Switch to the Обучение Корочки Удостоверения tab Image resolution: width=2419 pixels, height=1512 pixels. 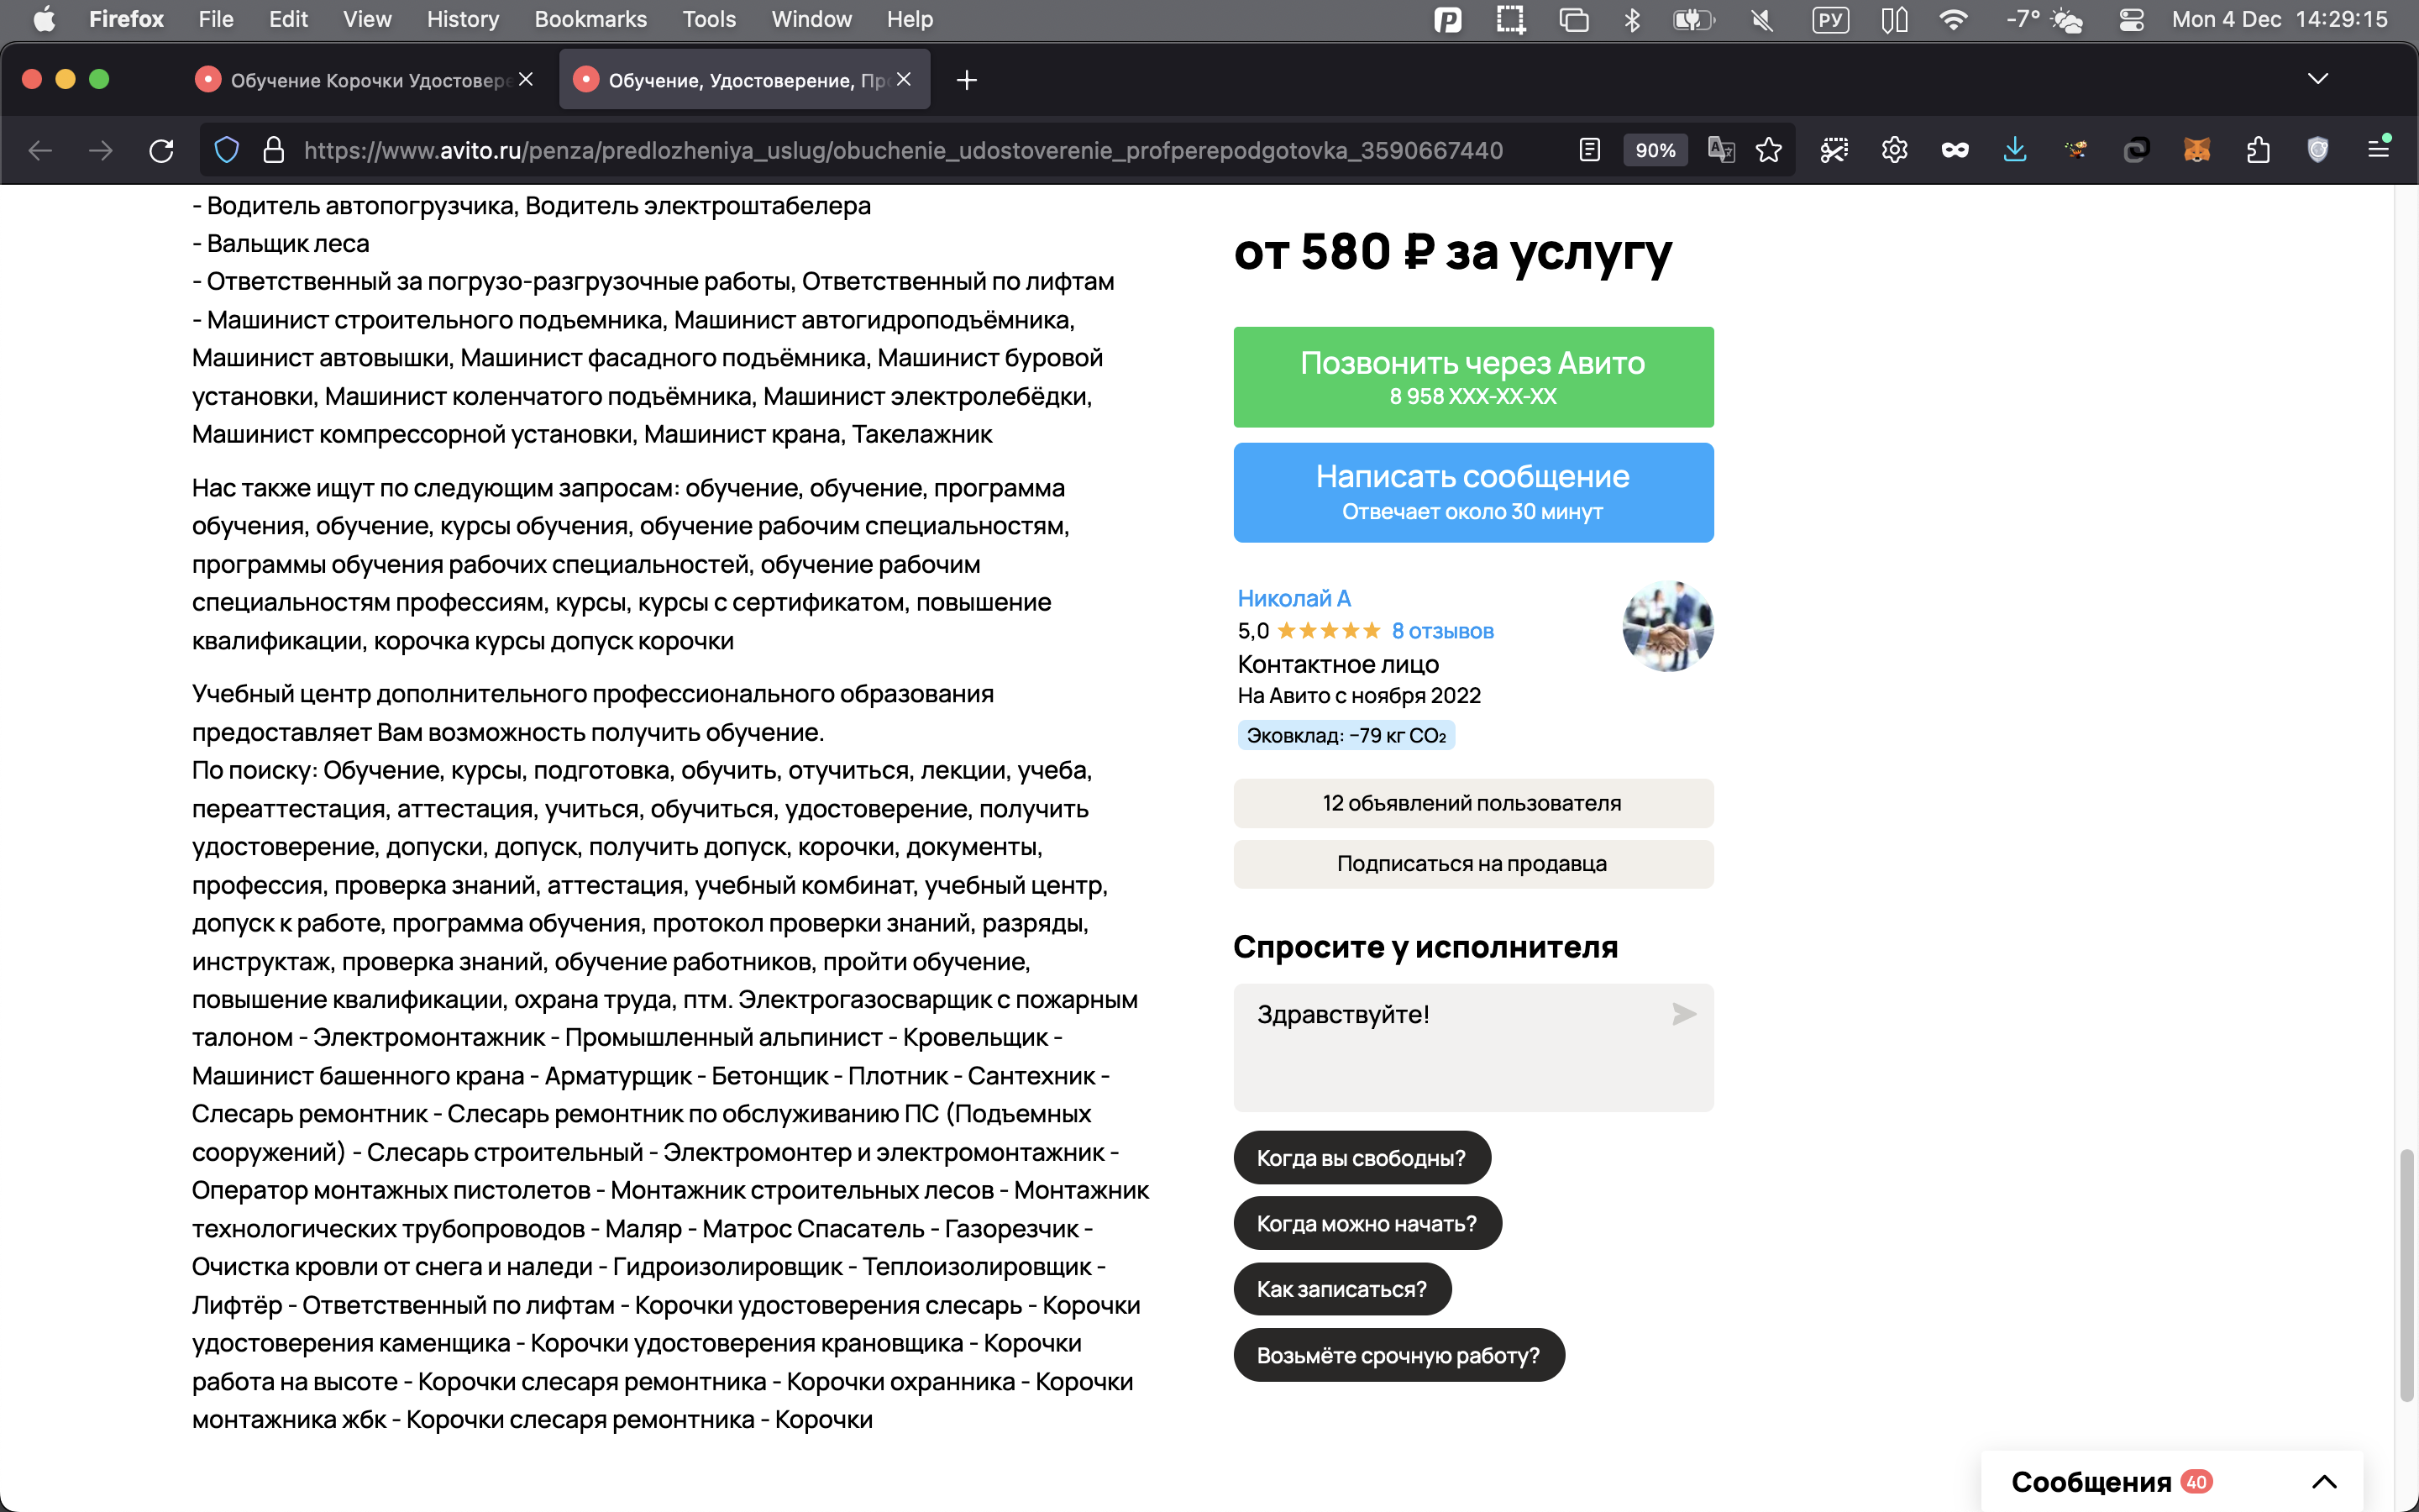click(x=359, y=80)
